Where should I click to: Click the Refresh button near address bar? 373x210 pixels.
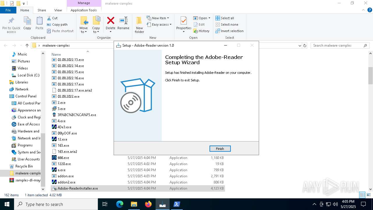305,45
